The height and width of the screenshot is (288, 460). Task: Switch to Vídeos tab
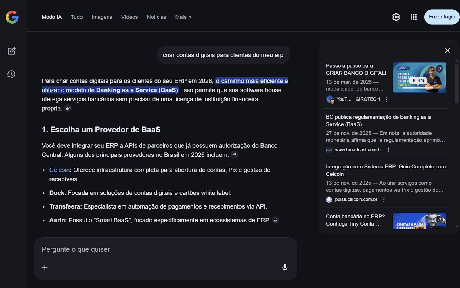pos(129,17)
